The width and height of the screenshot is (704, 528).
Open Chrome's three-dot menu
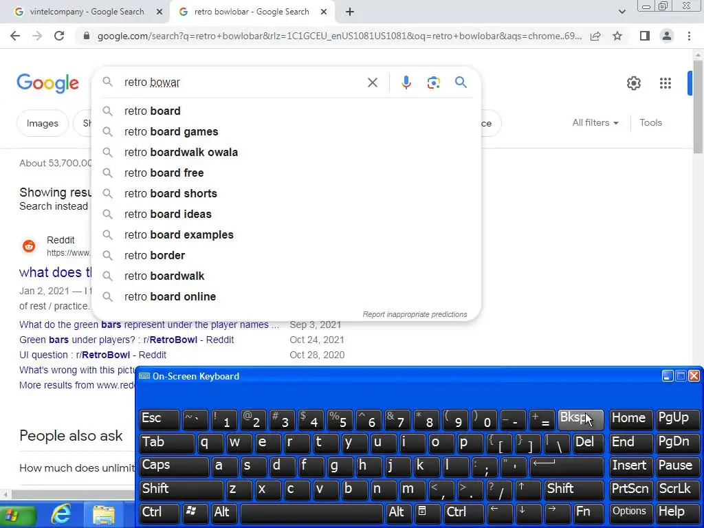689,36
